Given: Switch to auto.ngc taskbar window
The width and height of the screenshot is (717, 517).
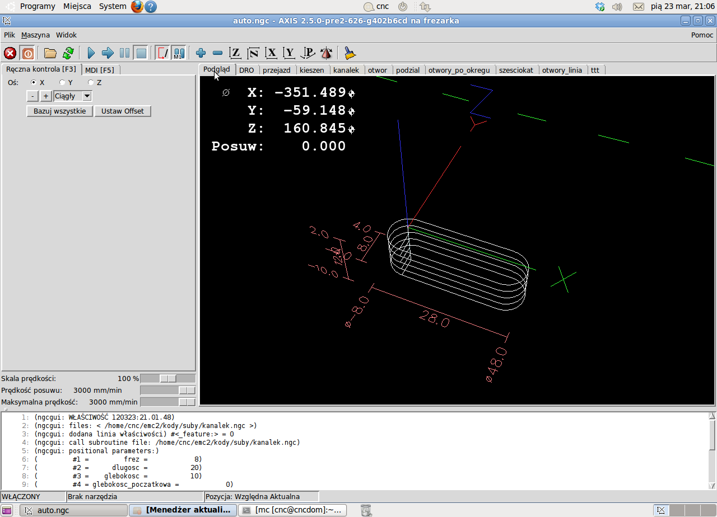Looking at the screenshot, I should pos(73,510).
